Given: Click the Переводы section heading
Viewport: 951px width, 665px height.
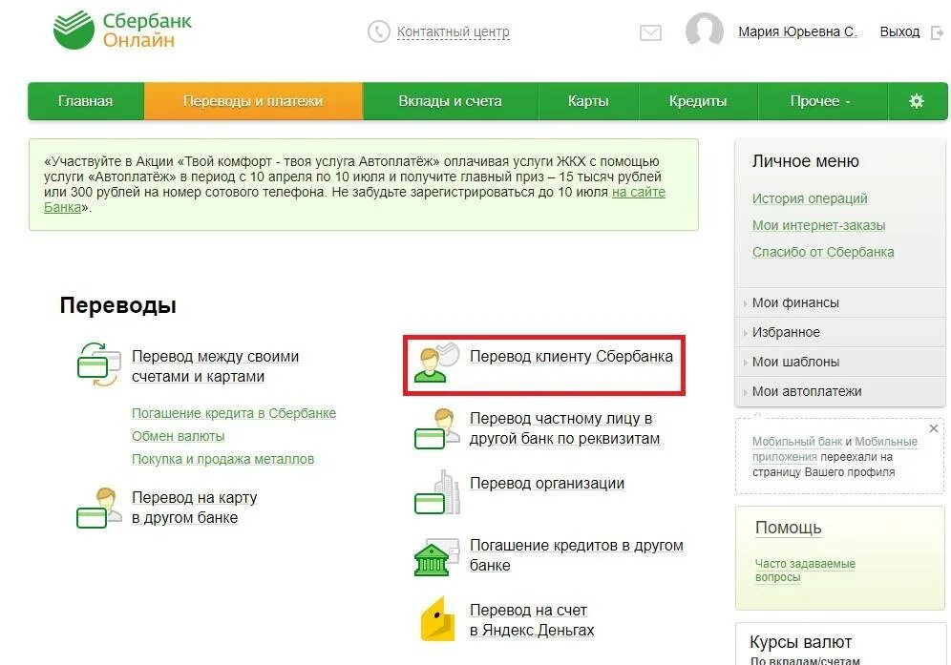Looking at the screenshot, I should click(118, 305).
